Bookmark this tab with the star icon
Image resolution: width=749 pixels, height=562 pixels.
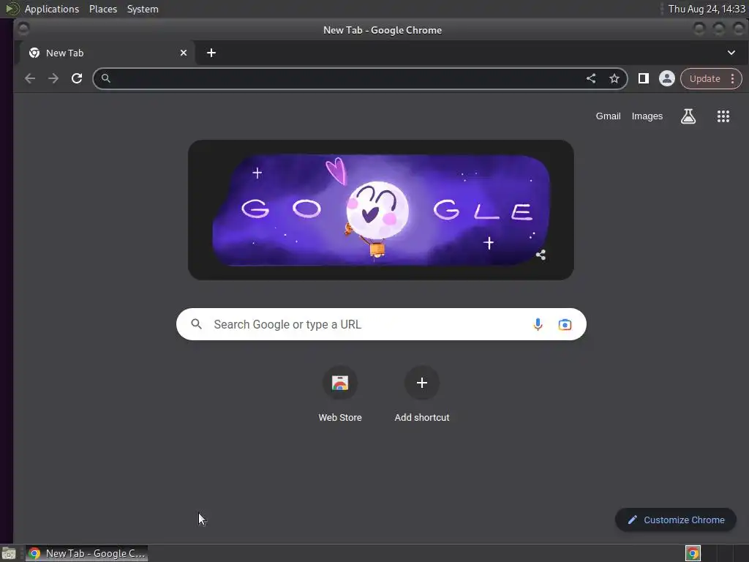click(614, 78)
